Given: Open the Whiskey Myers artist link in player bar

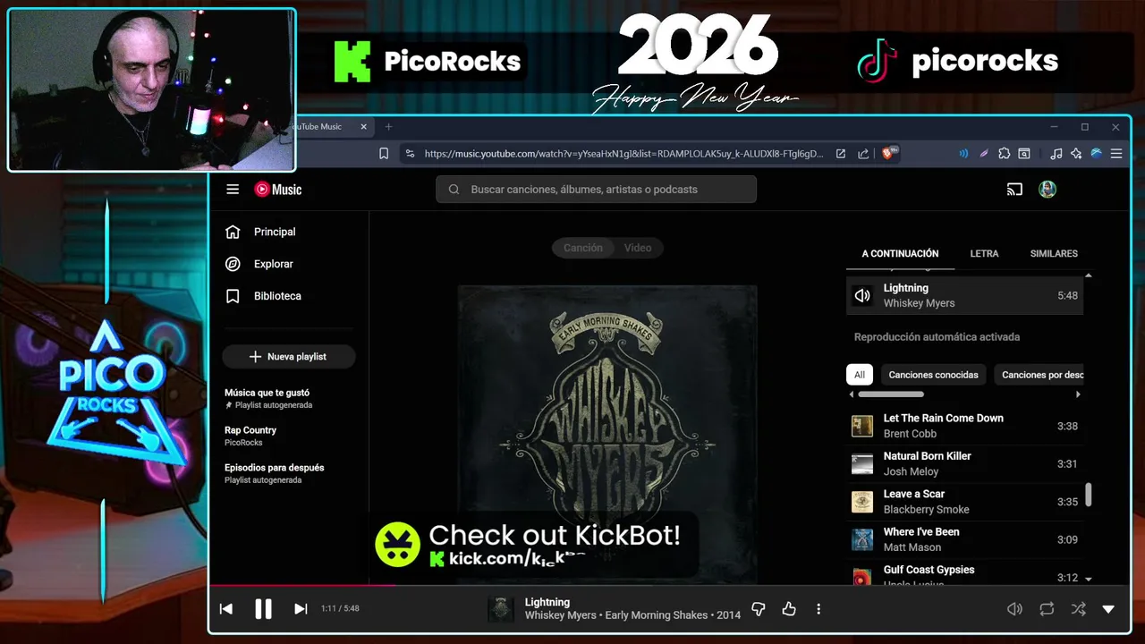Looking at the screenshot, I should point(561,615).
